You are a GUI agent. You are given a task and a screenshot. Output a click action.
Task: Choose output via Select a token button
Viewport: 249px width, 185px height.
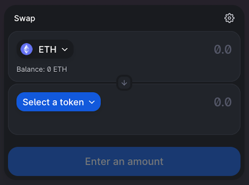pos(59,102)
